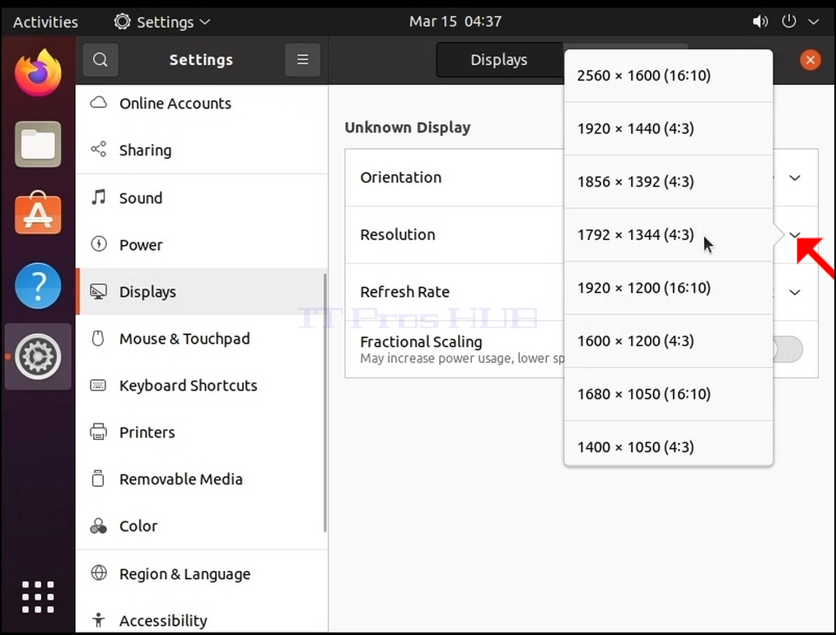Expand the Orientation dropdown arrow

tap(795, 178)
